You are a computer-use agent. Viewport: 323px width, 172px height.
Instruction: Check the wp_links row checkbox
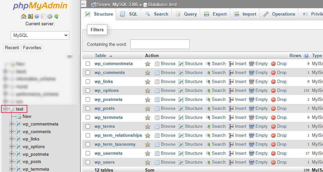(x=88, y=81)
